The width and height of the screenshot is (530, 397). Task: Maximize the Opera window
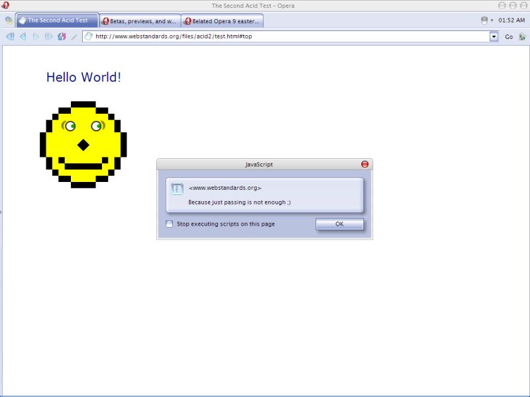coord(513,5)
